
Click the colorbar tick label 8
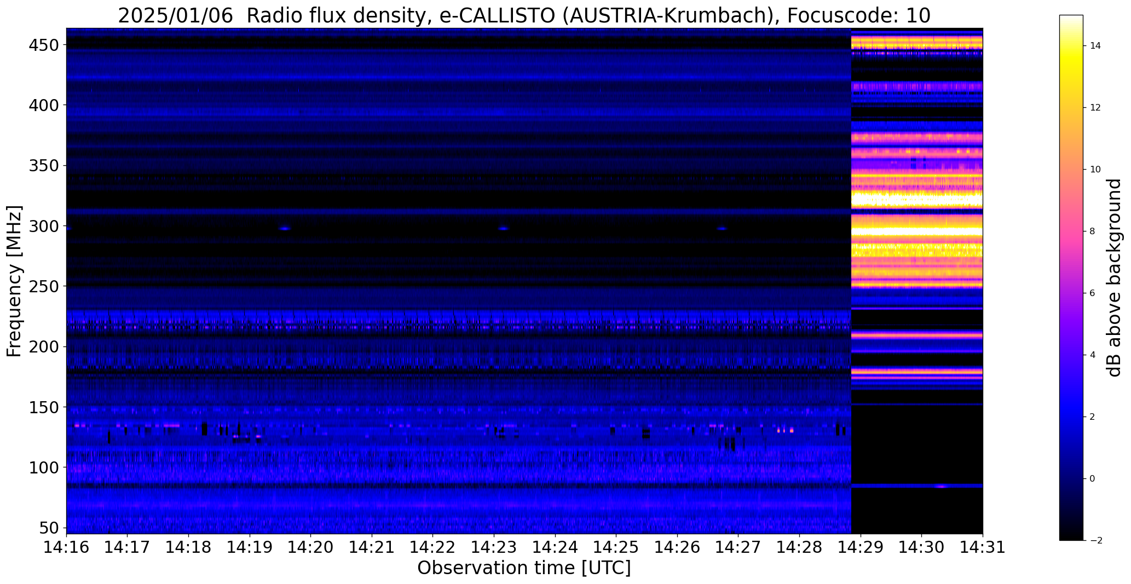1093,232
